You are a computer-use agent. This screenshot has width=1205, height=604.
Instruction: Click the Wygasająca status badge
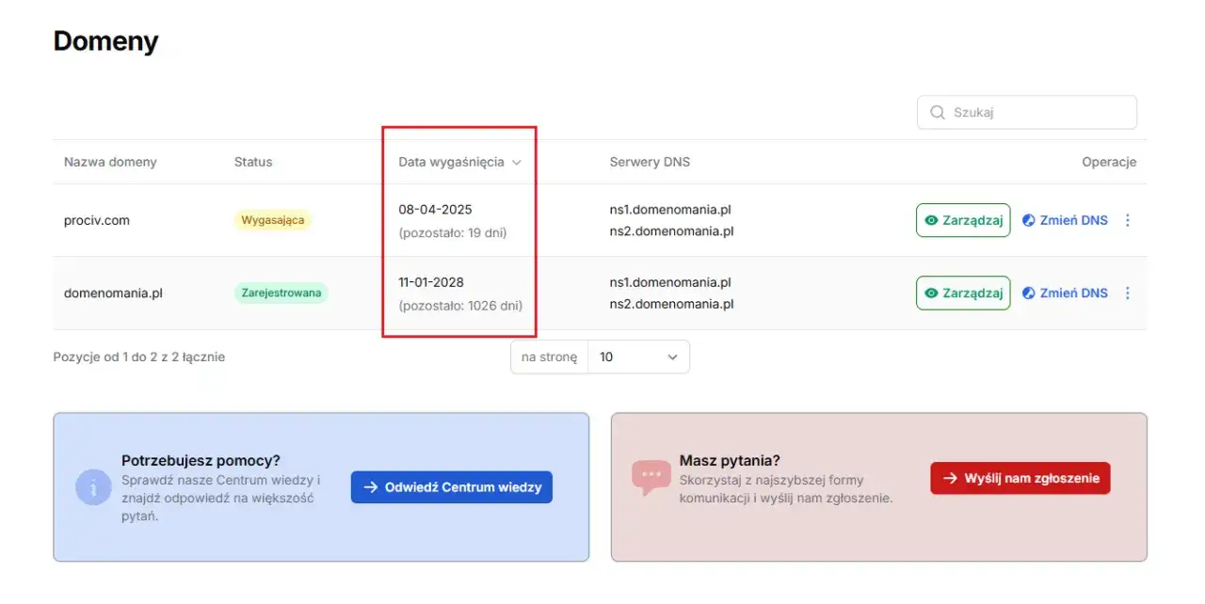click(x=271, y=220)
